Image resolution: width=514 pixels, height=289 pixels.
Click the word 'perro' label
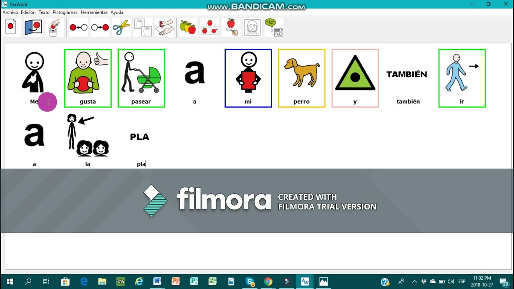(x=302, y=102)
